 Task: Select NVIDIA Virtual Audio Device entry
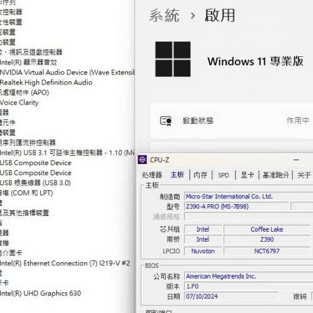pos(68,72)
